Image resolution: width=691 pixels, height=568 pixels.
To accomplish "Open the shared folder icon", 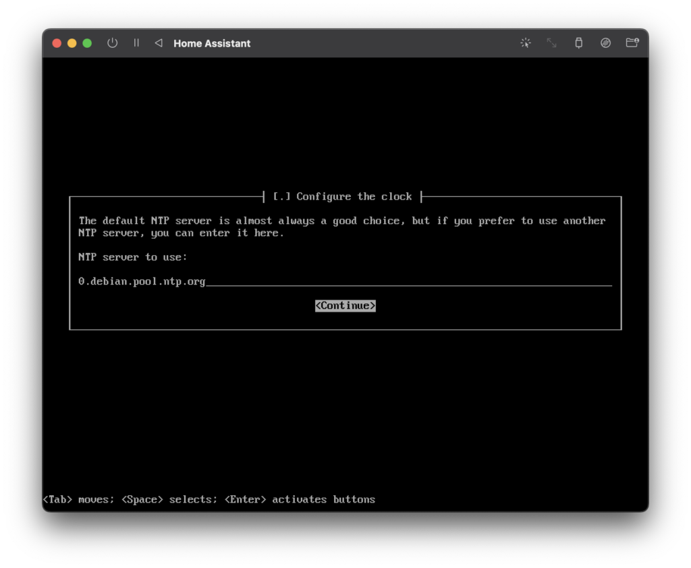I will [632, 42].
